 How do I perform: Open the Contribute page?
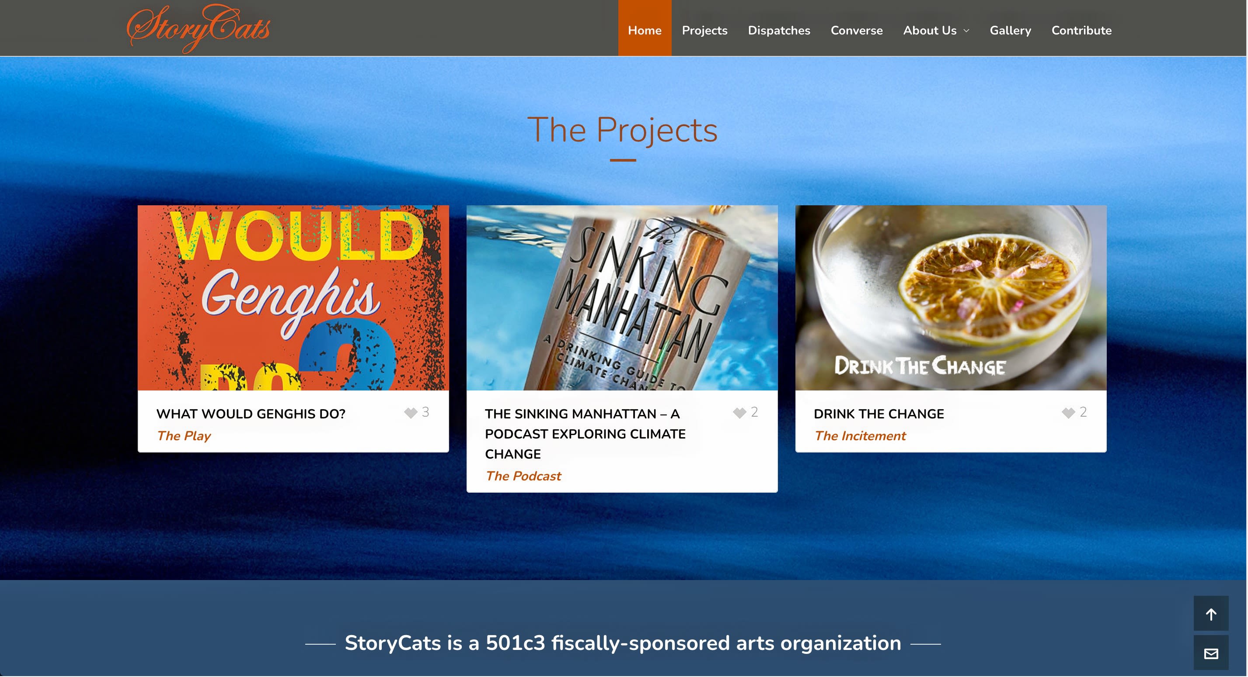tap(1081, 31)
